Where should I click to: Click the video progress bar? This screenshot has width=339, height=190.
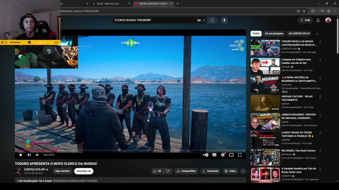pos(130,150)
